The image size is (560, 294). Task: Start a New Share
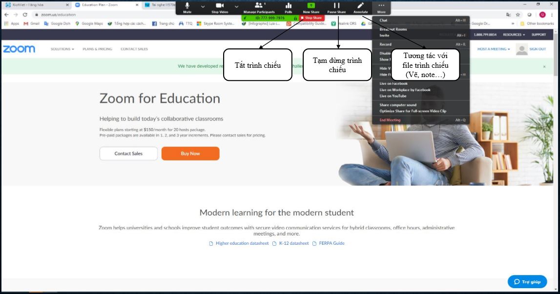[x=311, y=7]
